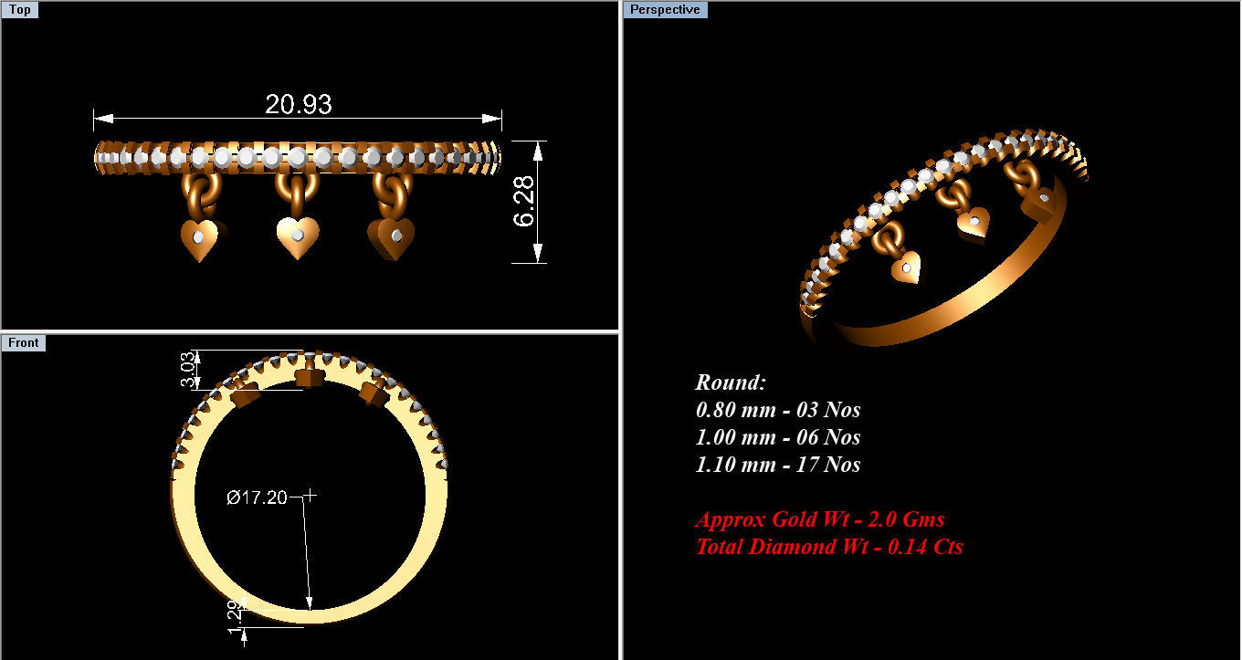The height and width of the screenshot is (660, 1242).
Task: Select the "Approx Gold Wt - 2.0 Gms" text
Action: tap(820, 520)
